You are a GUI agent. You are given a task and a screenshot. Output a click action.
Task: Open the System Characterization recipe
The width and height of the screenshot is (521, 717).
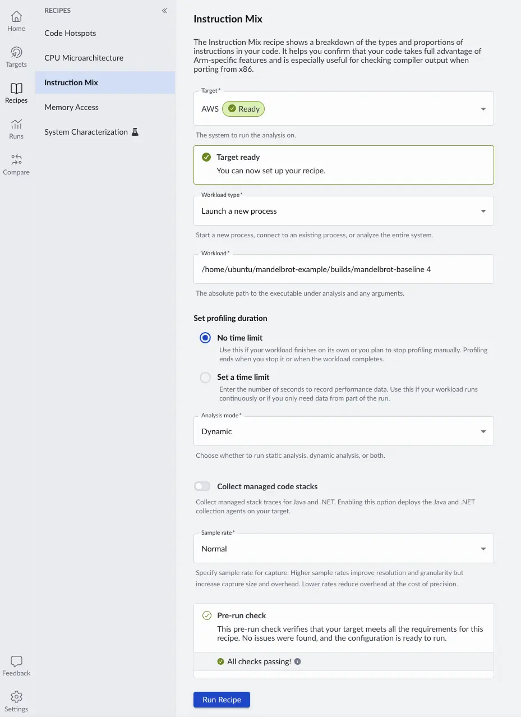click(86, 132)
